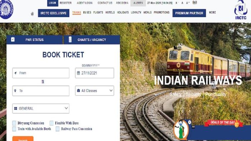
Task: Enable the Divyaang Concession checkbox
Action: (14, 123)
